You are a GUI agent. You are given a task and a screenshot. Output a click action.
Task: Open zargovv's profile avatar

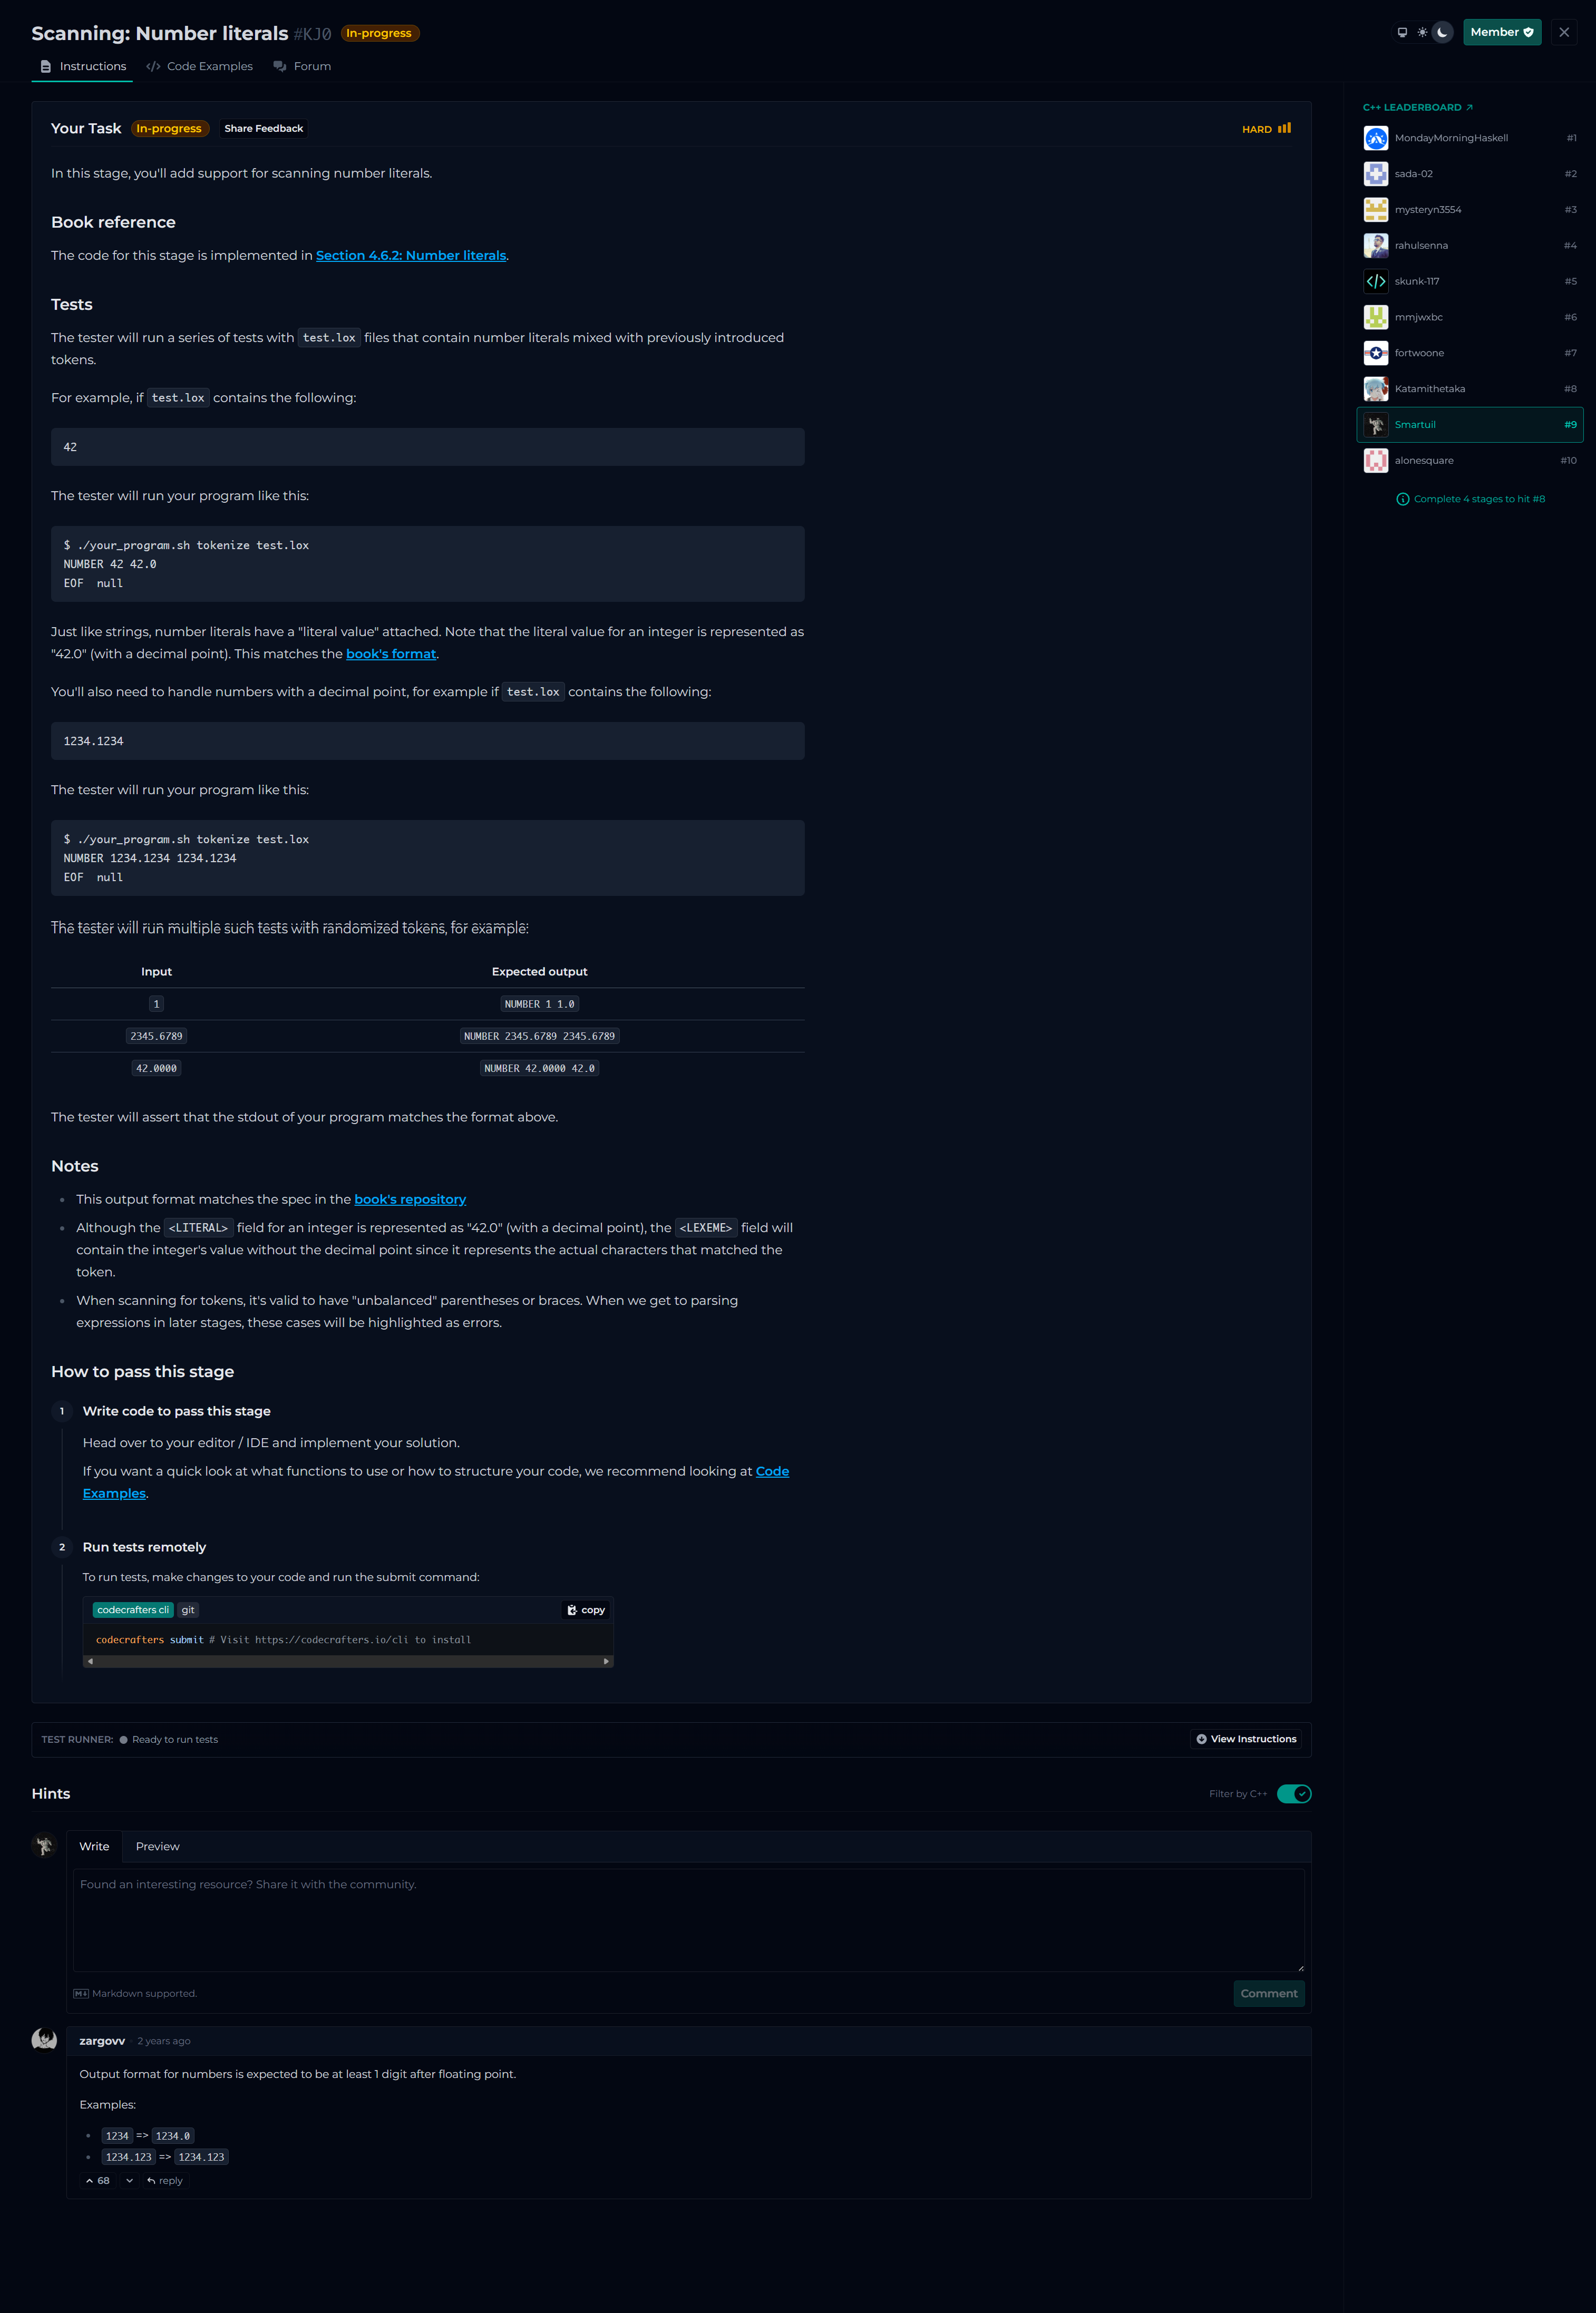(x=44, y=2039)
